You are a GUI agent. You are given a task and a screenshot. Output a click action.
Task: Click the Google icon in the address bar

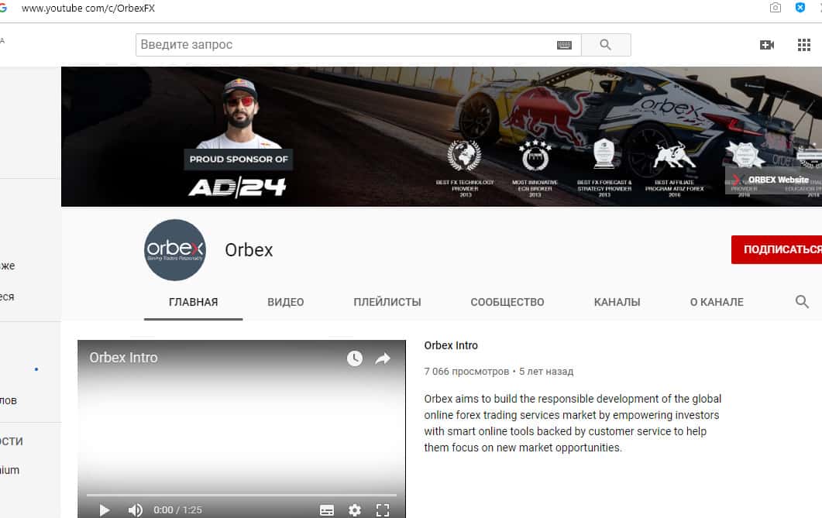pyautogui.click(x=3, y=8)
